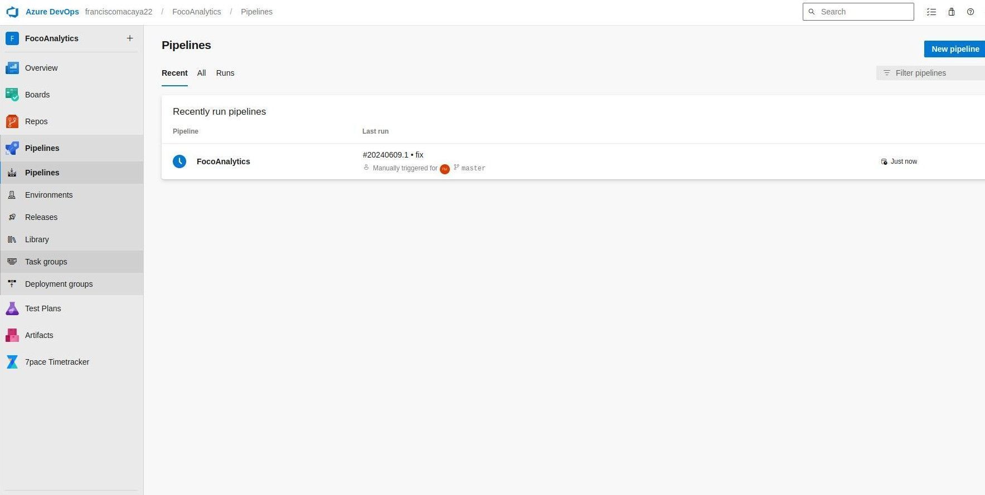The height and width of the screenshot is (495, 985).
Task: Select Releases in the sidebar
Action: (72, 217)
